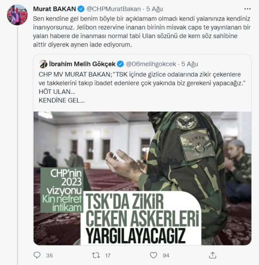Open quoted tweet text starting CHP MV MURAT BAKAN

[x=142, y=87]
